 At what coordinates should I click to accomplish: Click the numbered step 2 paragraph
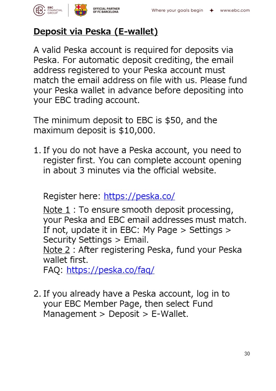132,304
